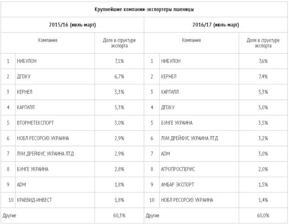Screen dimensions: 289x224
Task: Select the '2015/16 (июль-март)' column header
Action: [72, 25]
